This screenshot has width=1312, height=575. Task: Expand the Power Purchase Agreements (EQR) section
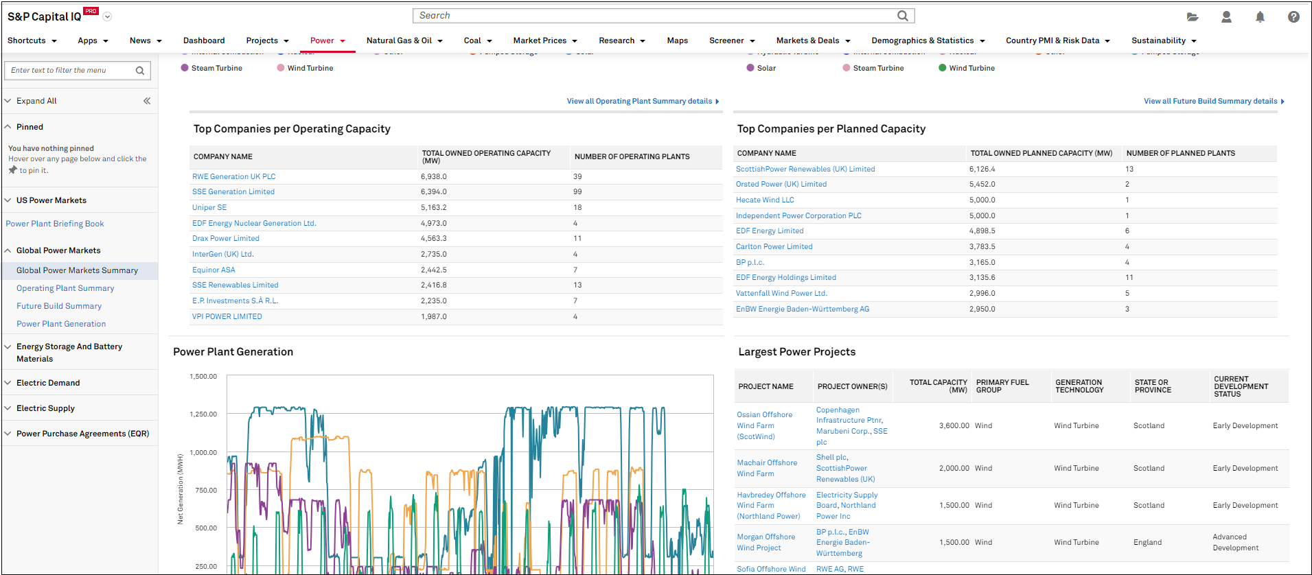[82, 434]
